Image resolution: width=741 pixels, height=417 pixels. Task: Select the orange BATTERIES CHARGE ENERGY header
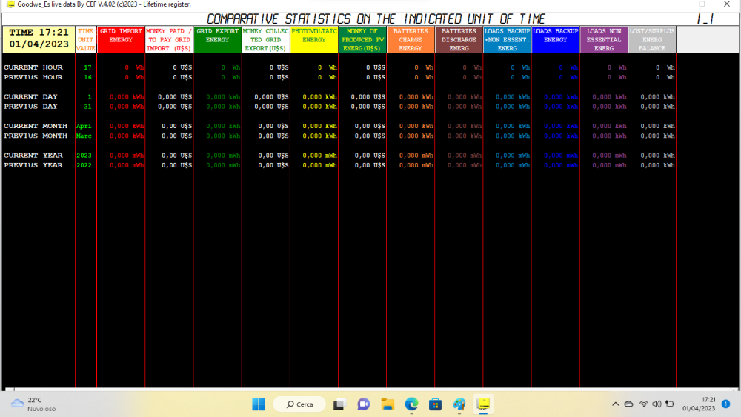(x=411, y=39)
